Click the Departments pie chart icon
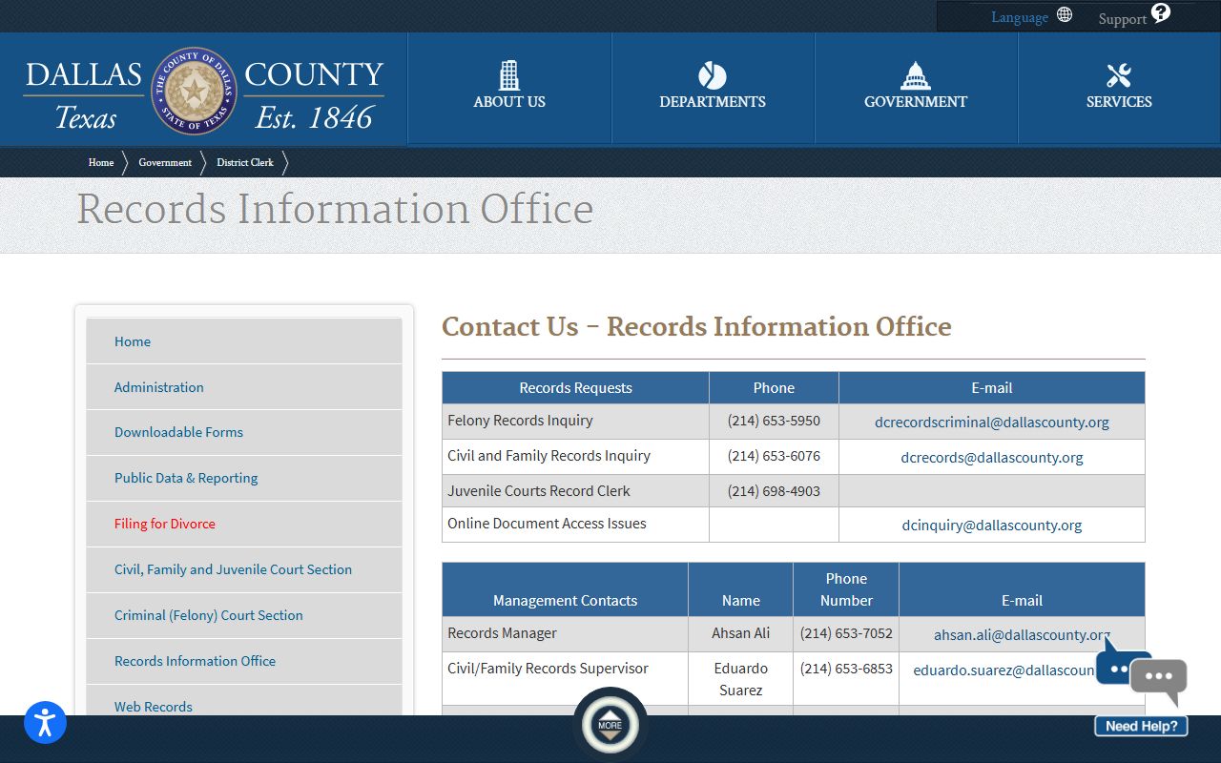 713,75
